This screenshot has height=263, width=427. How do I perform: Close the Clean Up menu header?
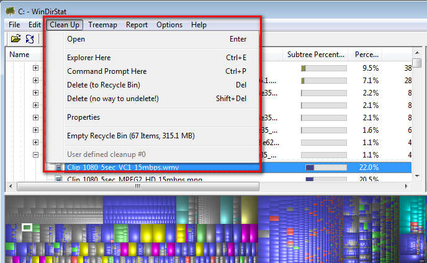point(65,25)
